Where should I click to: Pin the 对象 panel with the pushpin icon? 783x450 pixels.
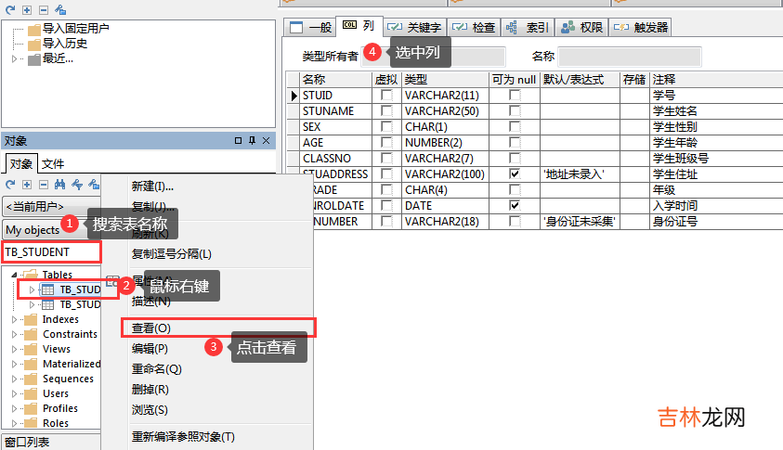[251, 141]
